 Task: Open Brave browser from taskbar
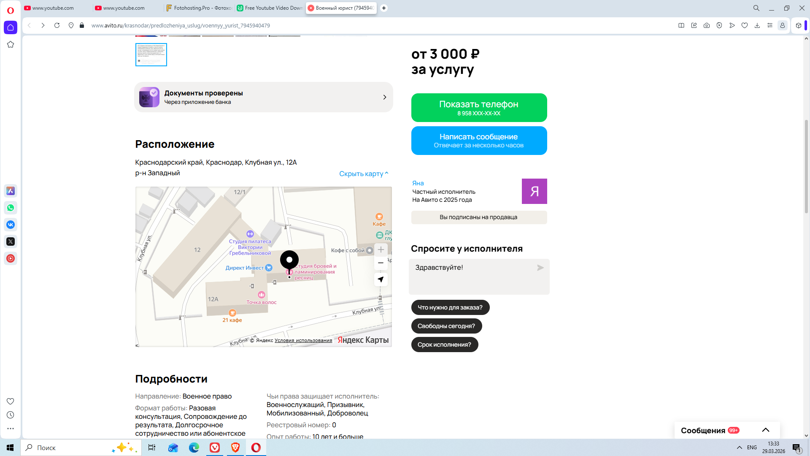click(x=235, y=448)
